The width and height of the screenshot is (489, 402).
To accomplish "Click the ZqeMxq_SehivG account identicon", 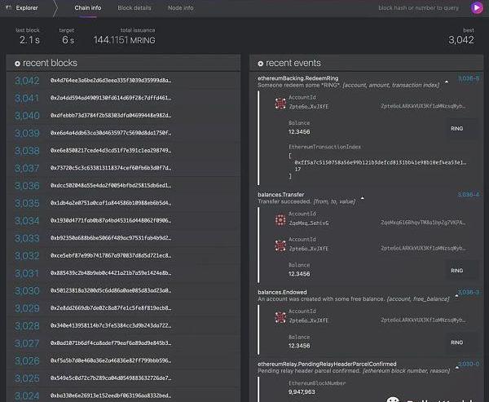I will tap(280, 222).
